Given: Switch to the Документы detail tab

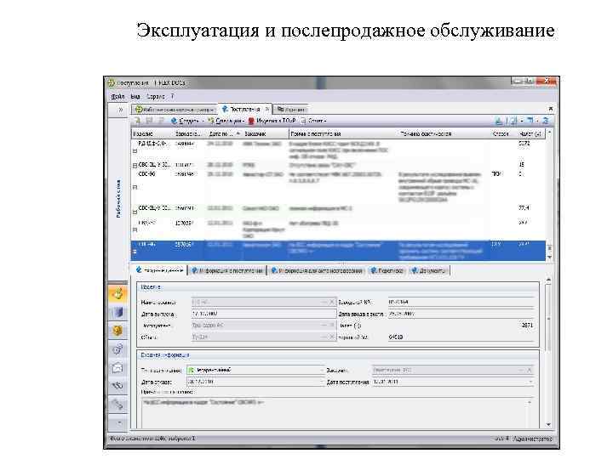Looking at the screenshot, I should click(x=429, y=270).
